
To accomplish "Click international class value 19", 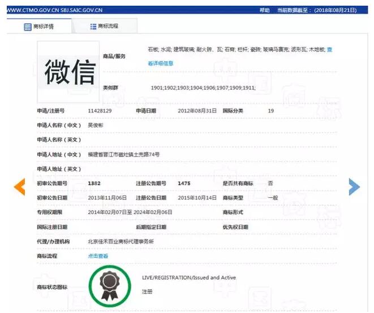I will click(x=270, y=111).
